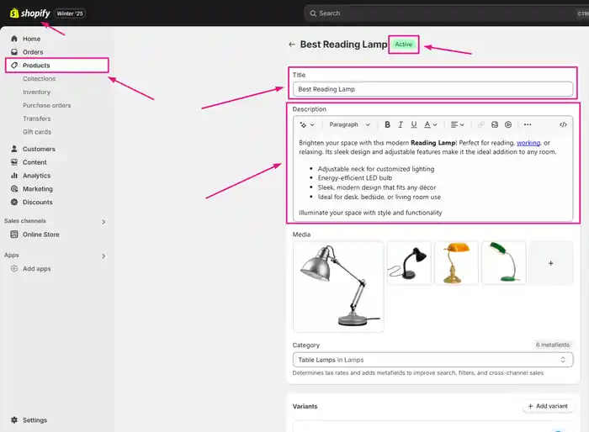589x432 pixels.
Task: Click the Discounts badge icon
Action: coord(14,202)
